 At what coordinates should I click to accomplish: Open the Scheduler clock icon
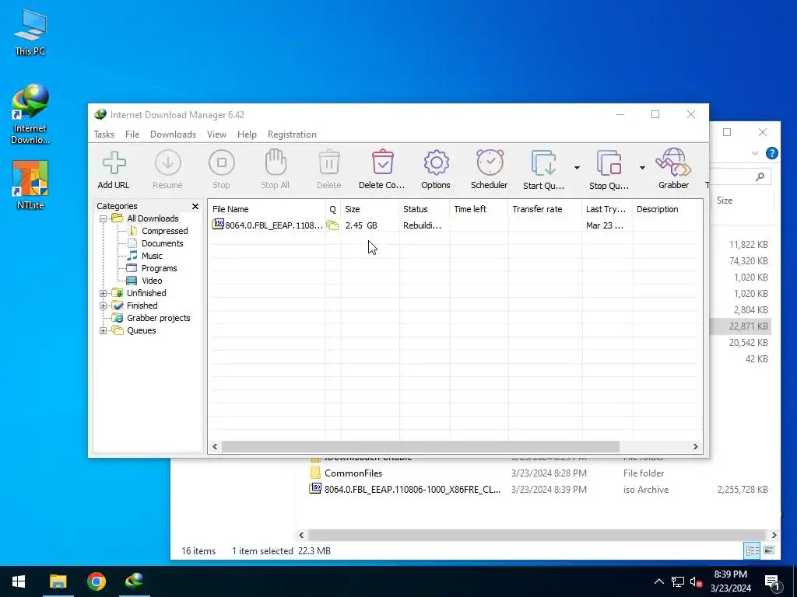[490, 162]
